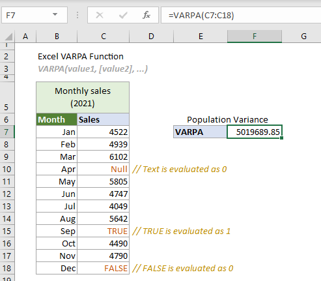321x281 pixels.
Task: Select the Monthly sales (2021) title cell
Action: point(83,97)
